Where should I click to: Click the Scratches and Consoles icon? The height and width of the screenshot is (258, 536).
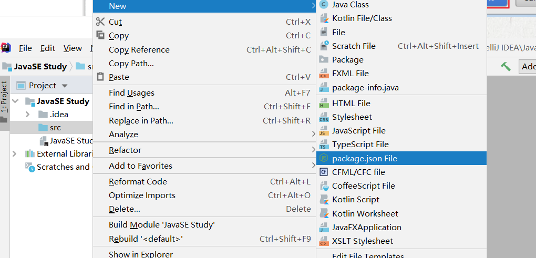click(30, 167)
